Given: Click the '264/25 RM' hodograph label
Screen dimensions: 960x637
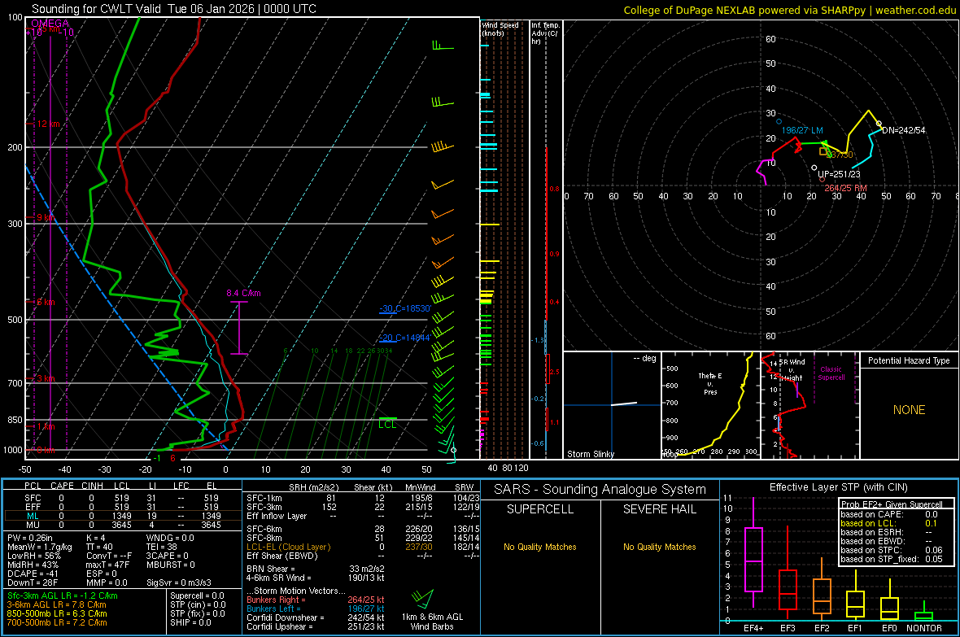Looking at the screenshot, I should (845, 188).
